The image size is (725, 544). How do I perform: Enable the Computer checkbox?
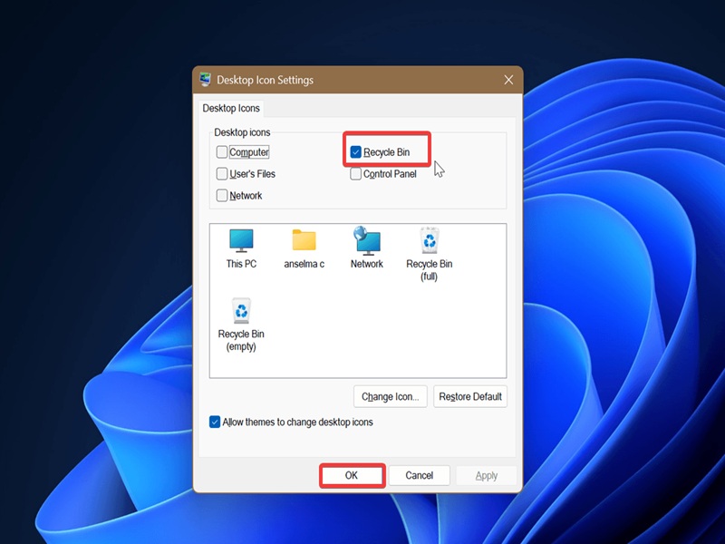click(222, 152)
